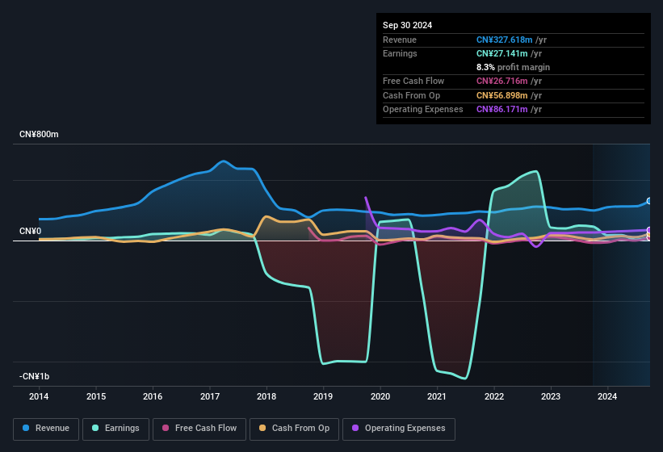Toggle the Revenue series in the legend
This screenshot has height=452, width=663.
coord(46,429)
